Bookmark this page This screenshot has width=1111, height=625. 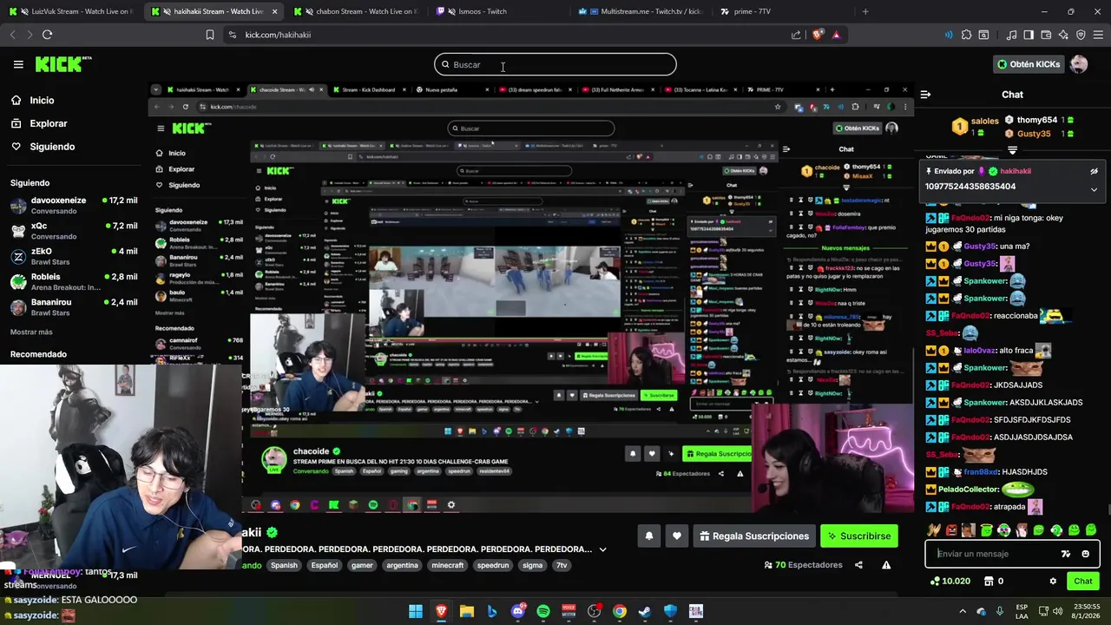click(x=209, y=35)
